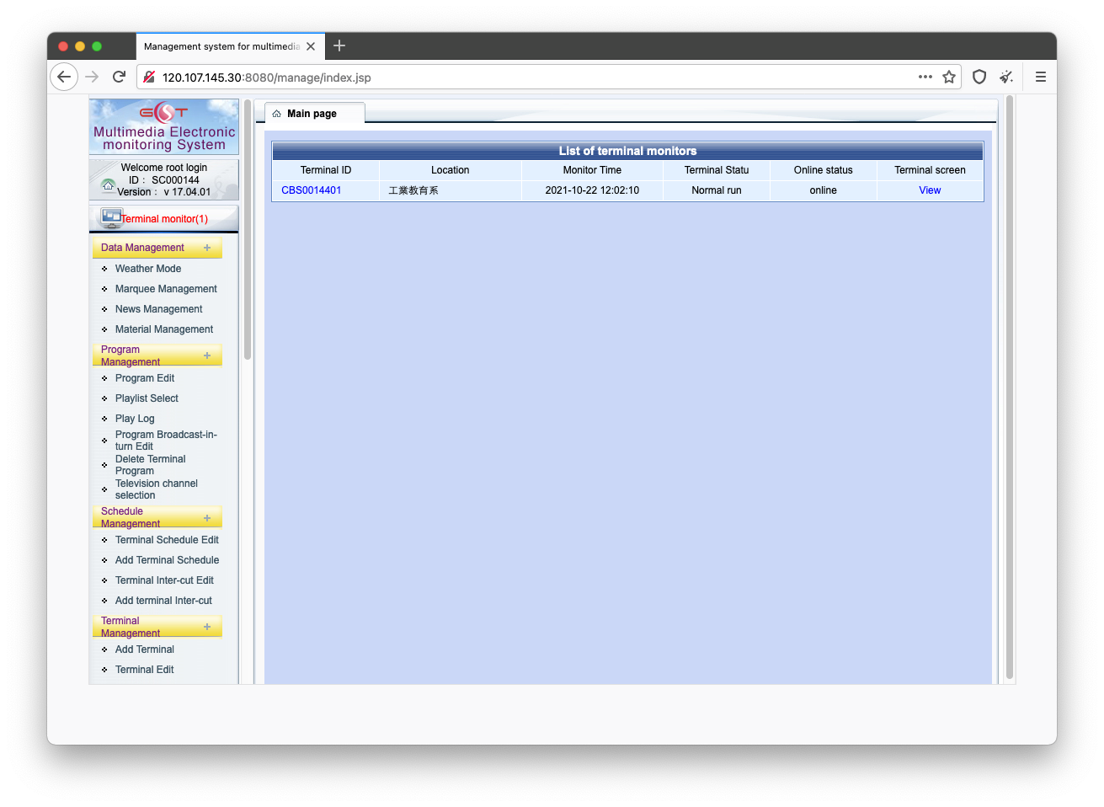Open Play Log
Viewport: 1104px width, 807px height.
click(135, 419)
